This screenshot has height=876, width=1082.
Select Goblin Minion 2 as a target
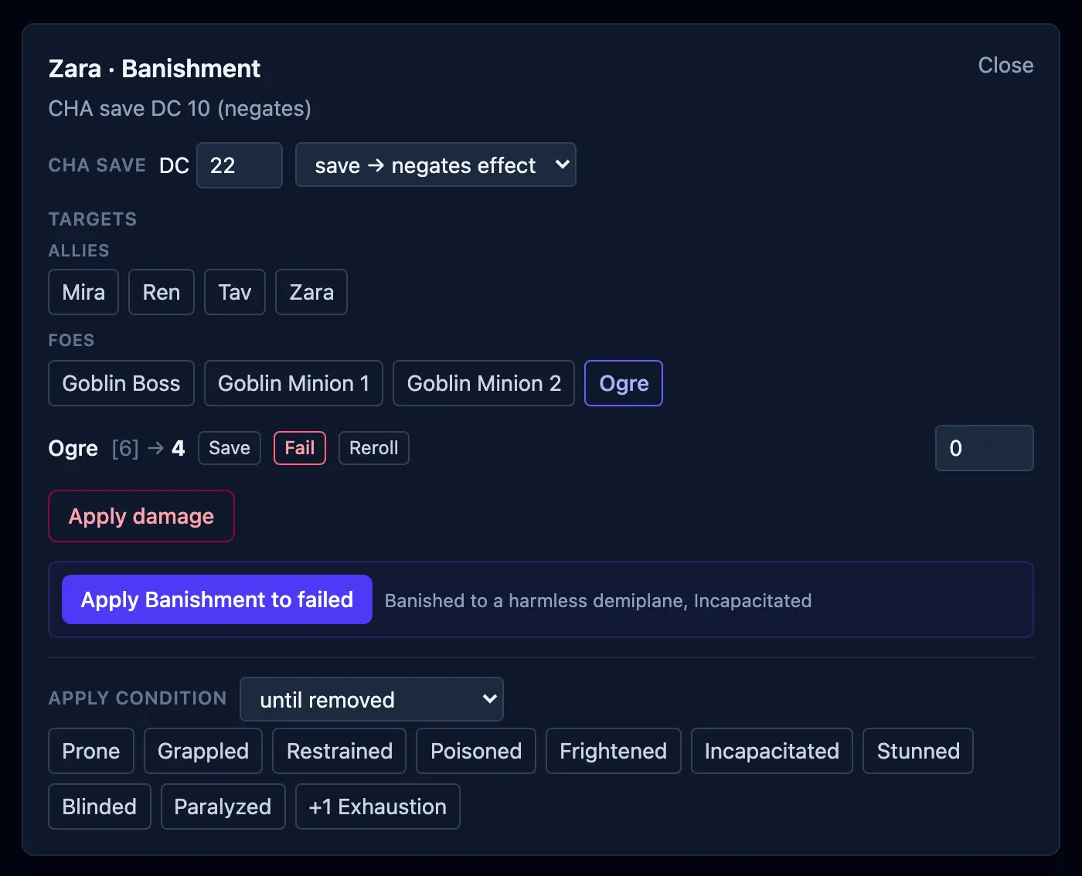pos(484,383)
